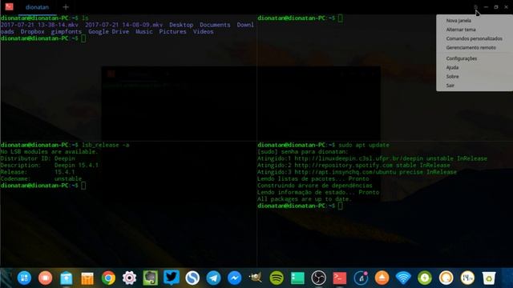The width and height of the screenshot is (513, 288).
Task: Click the apt.insynchq.com/ubuntu URL
Action: pos(345,172)
